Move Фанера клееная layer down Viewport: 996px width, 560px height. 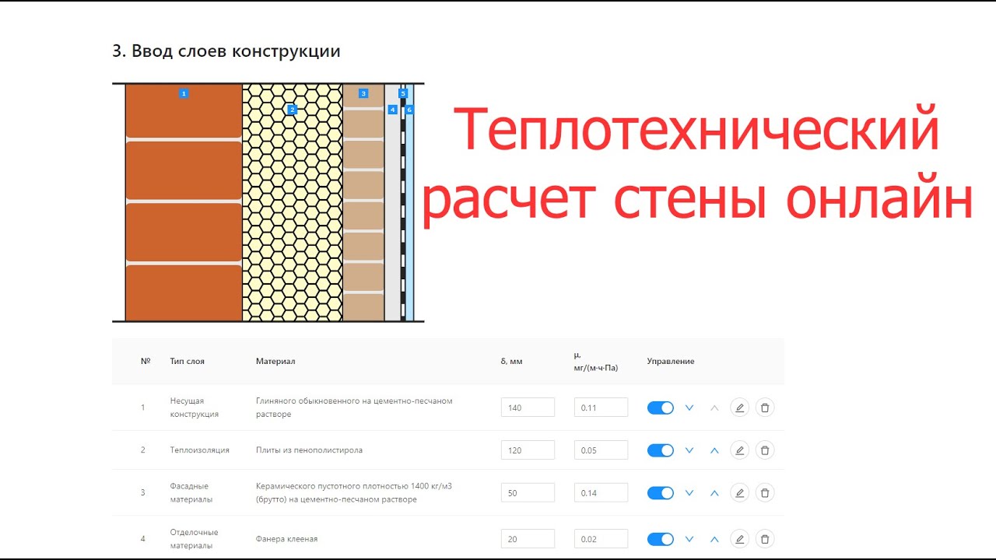click(689, 539)
